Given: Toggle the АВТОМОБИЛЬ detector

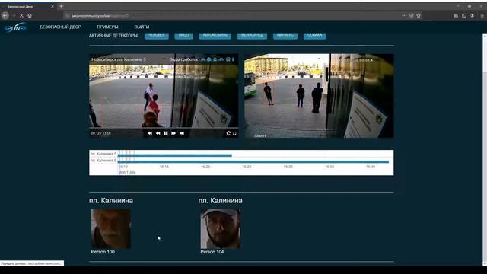Looking at the screenshot, I should pos(215,36).
